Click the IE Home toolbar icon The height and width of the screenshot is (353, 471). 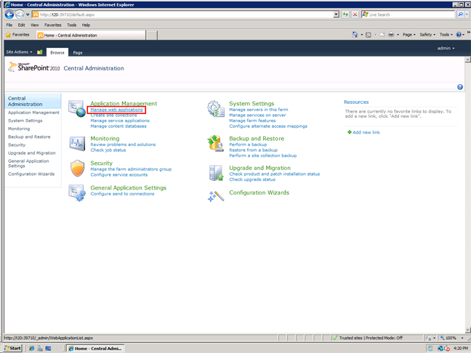point(355,35)
